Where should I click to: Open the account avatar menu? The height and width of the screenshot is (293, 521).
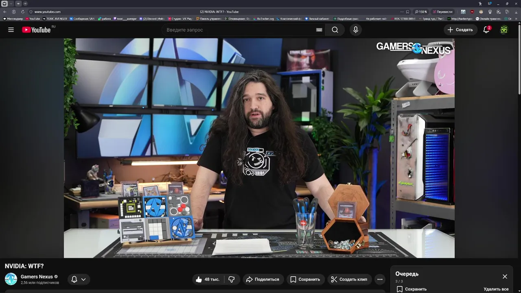point(504,30)
